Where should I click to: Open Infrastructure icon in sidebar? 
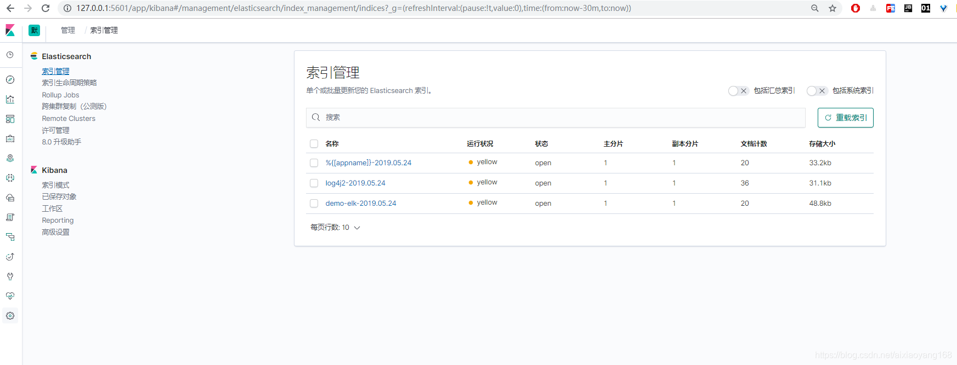click(10, 198)
